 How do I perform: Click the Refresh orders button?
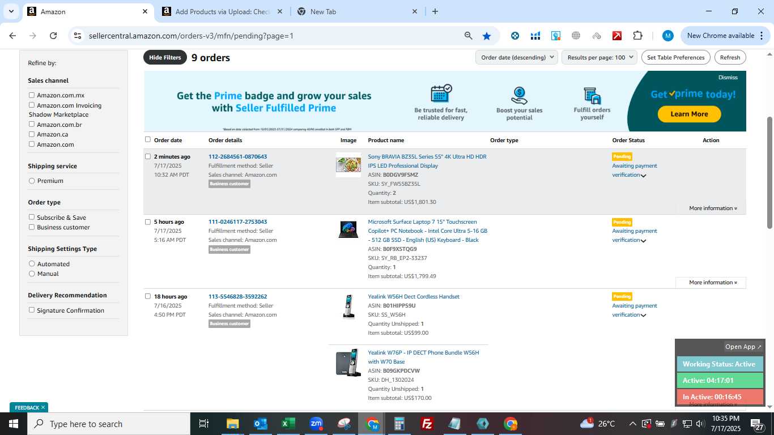(730, 57)
